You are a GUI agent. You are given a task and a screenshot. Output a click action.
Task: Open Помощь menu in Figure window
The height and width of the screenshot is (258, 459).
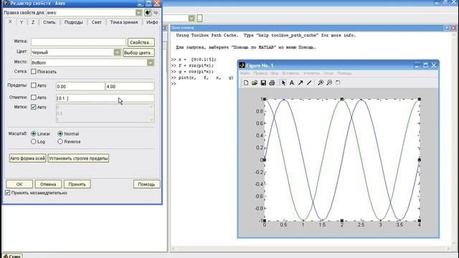(344, 73)
